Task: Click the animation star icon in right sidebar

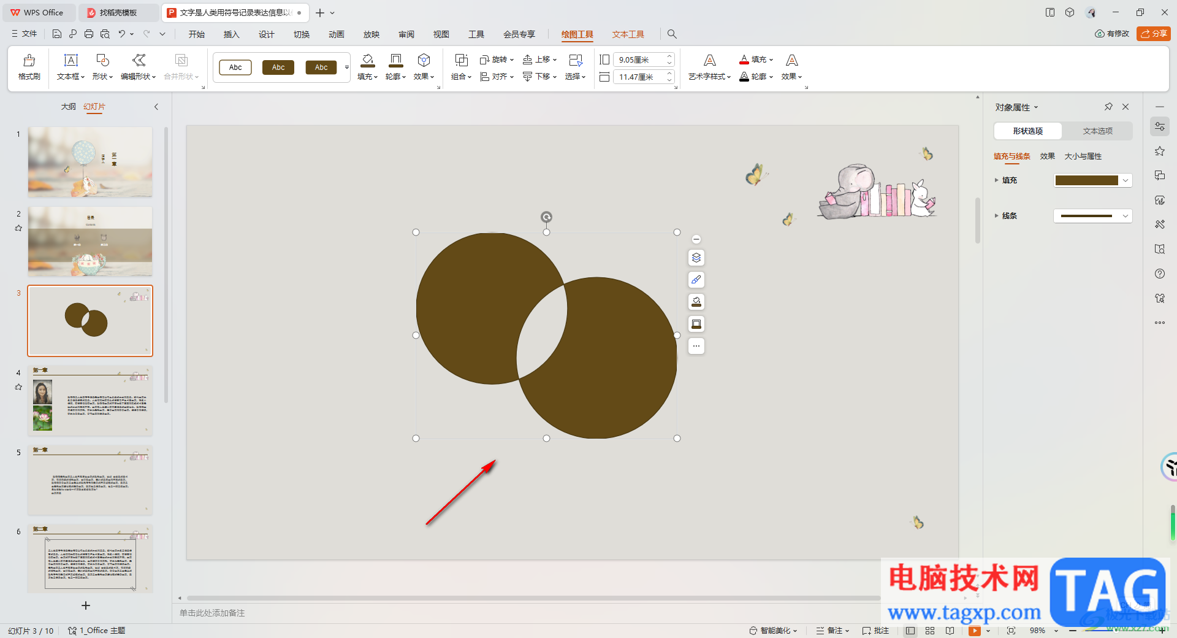Action: (x=1159, y=151)
